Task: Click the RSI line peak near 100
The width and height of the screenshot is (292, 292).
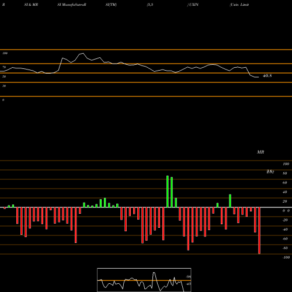Action: pyautogui.click(x=83, y=53)
